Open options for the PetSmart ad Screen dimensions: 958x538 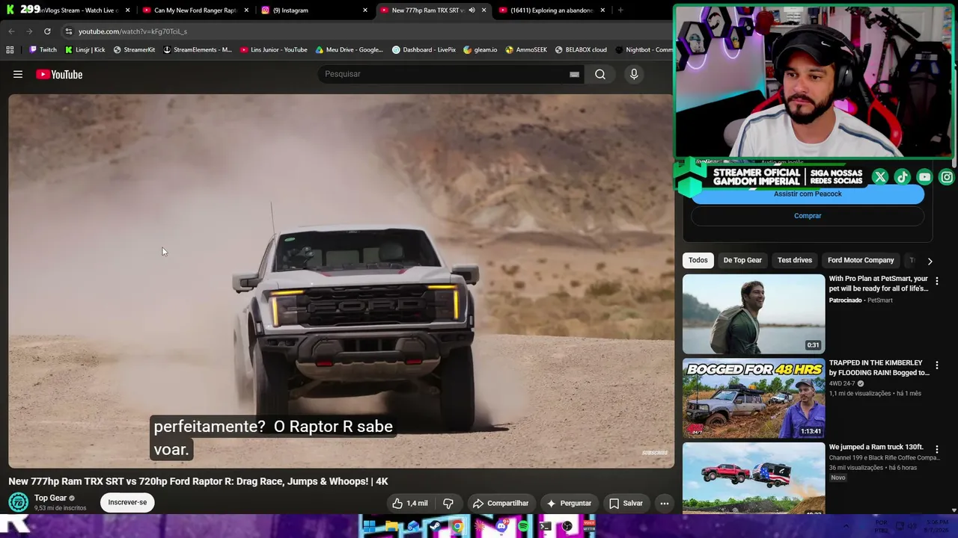[936, 282]
